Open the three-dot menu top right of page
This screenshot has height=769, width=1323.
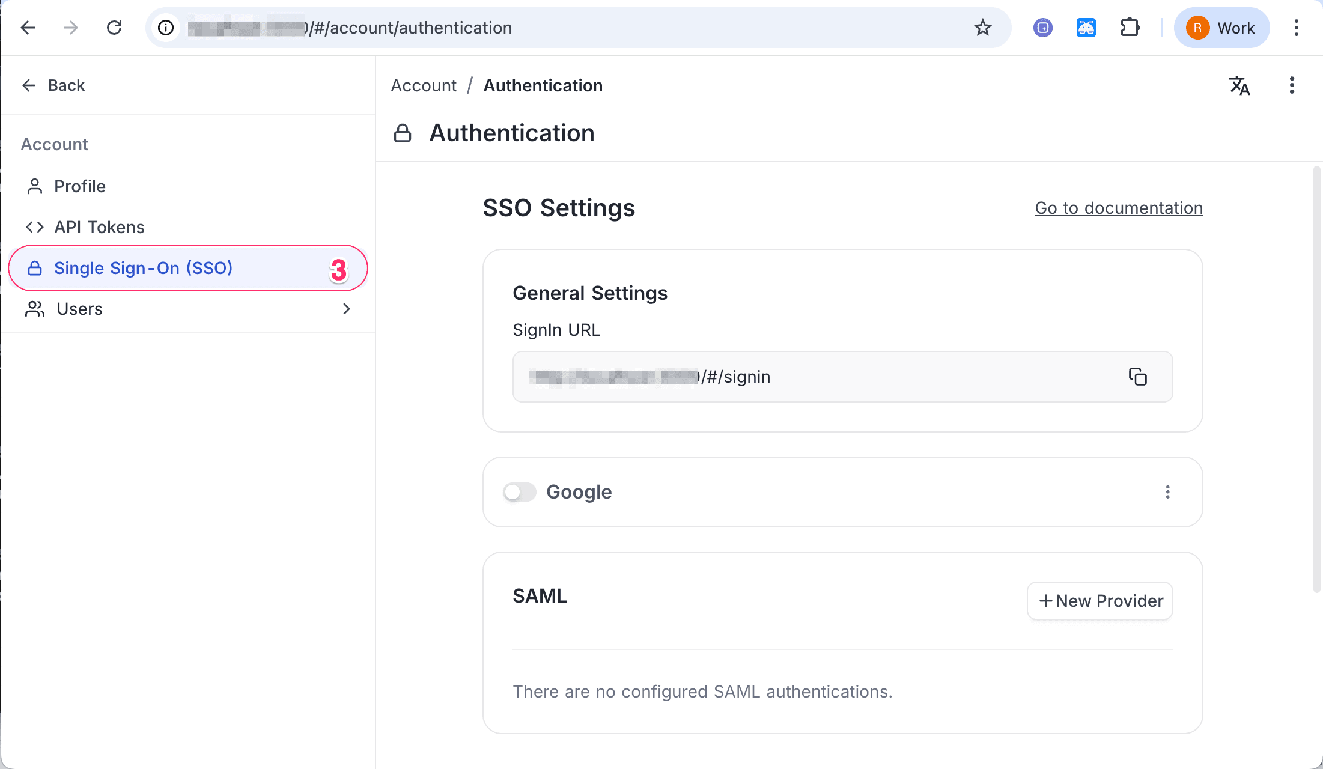[1292, 85]
